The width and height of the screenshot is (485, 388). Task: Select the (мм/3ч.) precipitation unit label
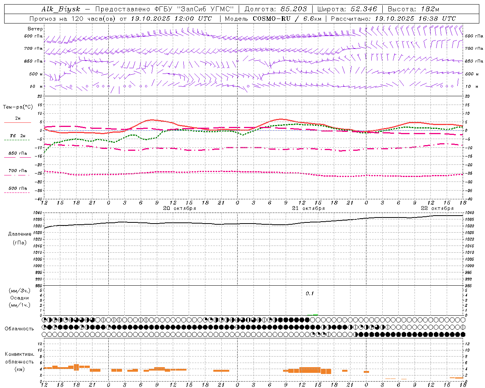point(20,291)
